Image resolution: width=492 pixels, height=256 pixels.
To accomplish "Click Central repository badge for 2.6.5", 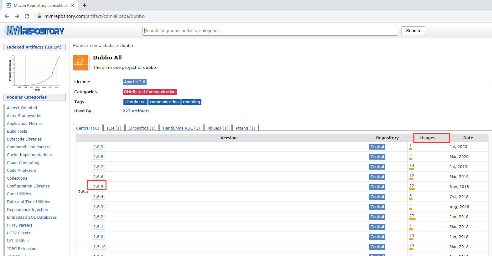I will click(377, 187).
